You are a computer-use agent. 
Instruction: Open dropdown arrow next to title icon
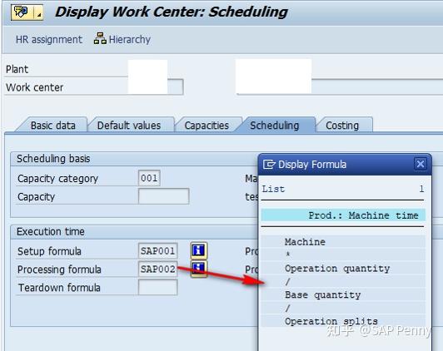[38, 12]
